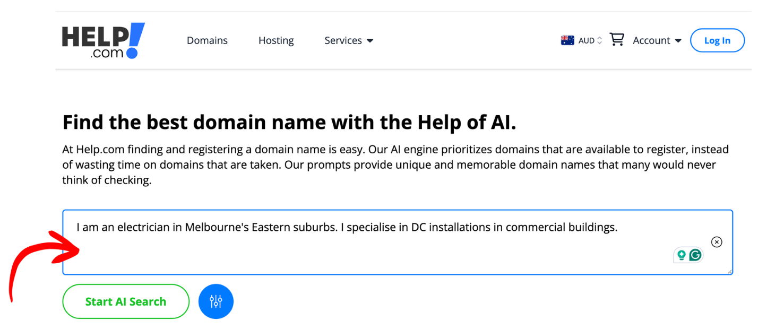Clear the prompt with the X icon
This screenshot has width=758, height=329.
717,242
